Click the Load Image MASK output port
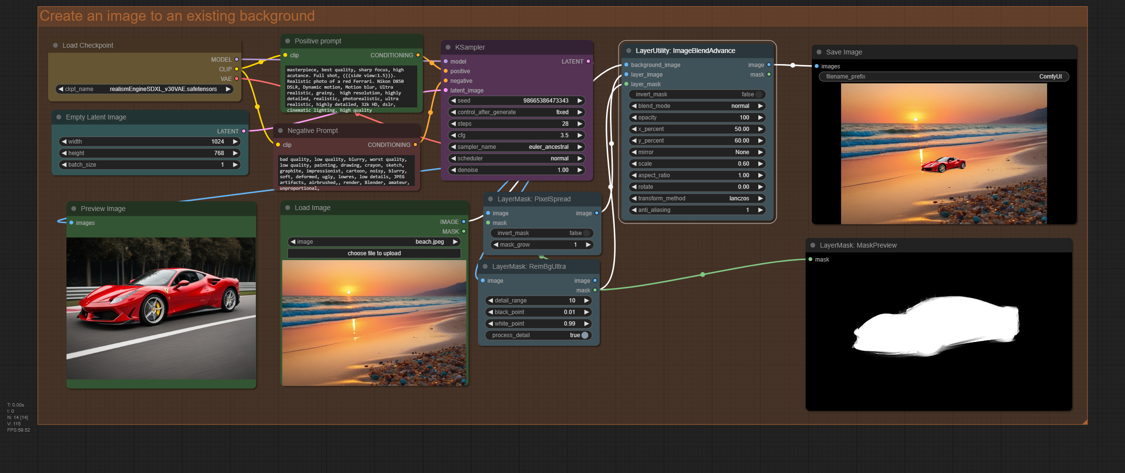Image resolution: width=1125 pixels, height=473 pixels. [x=464, y=232]
